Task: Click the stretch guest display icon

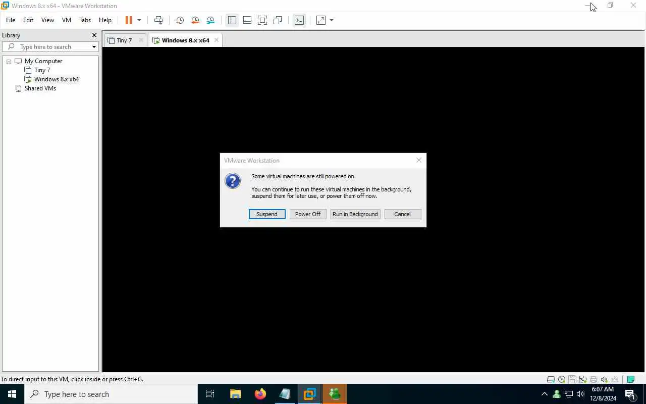Action: [321, 20]
